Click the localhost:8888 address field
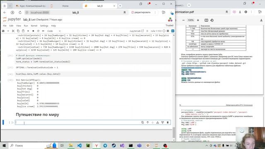Image resolution: width=265 pixels, height=149 pixels. (40, 12)
